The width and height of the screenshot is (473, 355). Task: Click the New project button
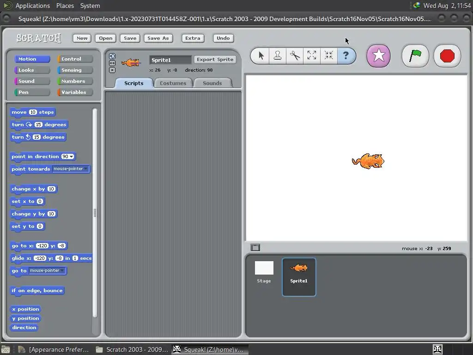[x=82, y=38]
